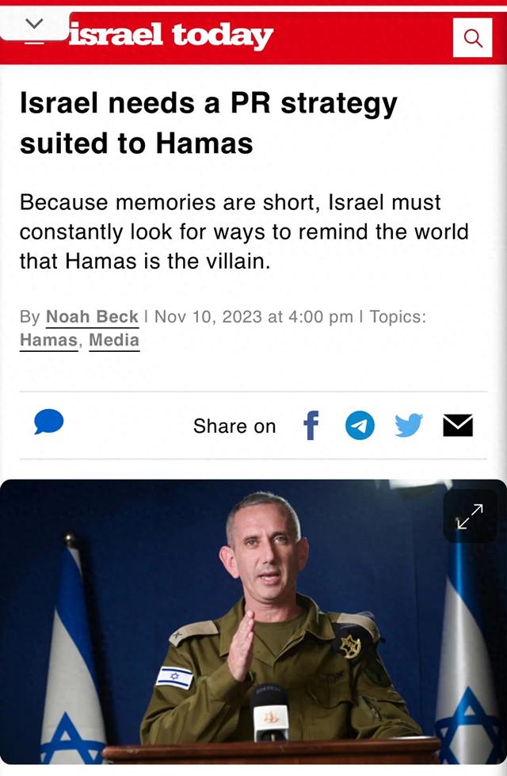Open comments with the blue speech bubble
This screenshot has width=507, height=776.
click(x=49, y=422)
